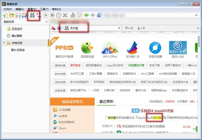This screenshot has width=202, height=140.
Task: Click the delete X toolbar icon
Action: (x=65, y=15)
